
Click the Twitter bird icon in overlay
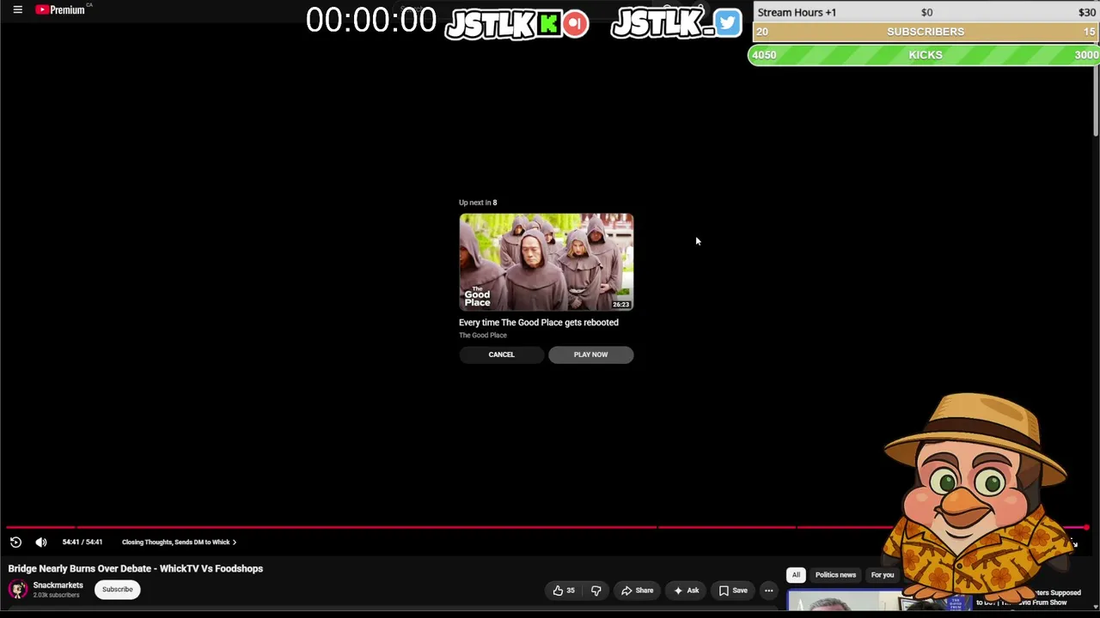[x=727, y=23]
